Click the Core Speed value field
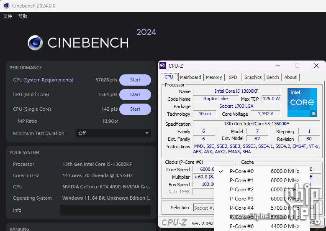The image size is (326, 231). click(204, 169)
